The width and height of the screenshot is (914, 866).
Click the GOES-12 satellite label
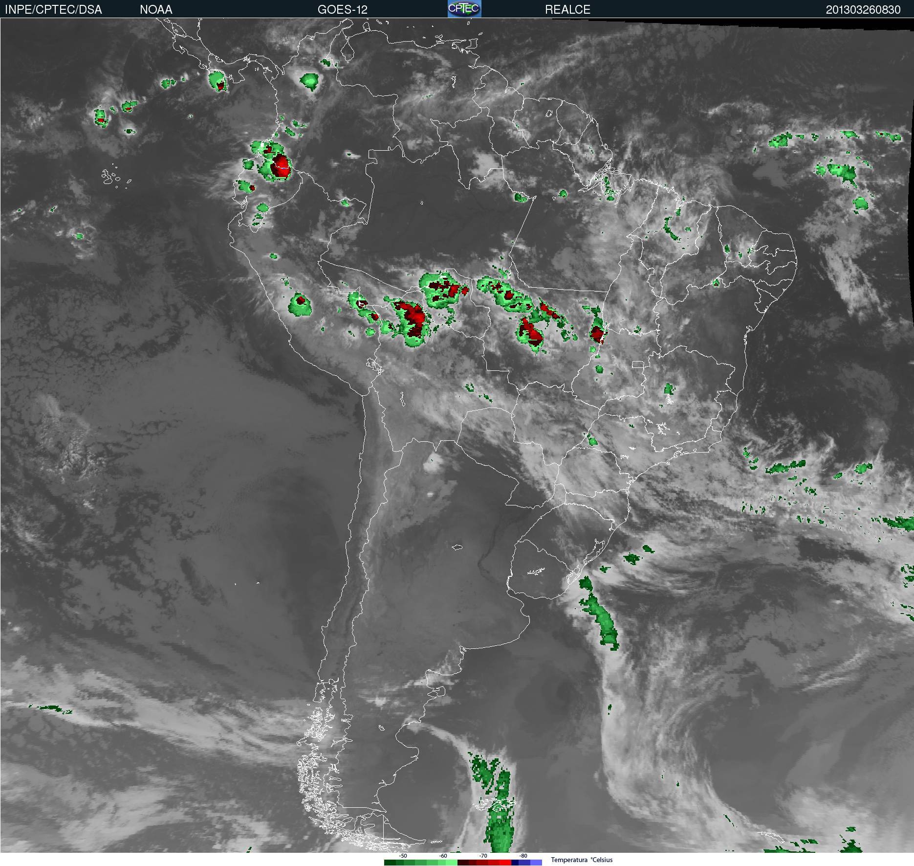[342, 9]
